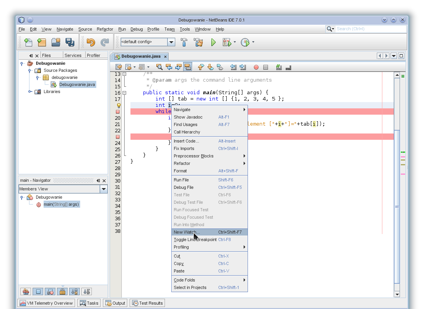
Task: Choose Find Usages in context menu
Action: (x=209, y=124)
